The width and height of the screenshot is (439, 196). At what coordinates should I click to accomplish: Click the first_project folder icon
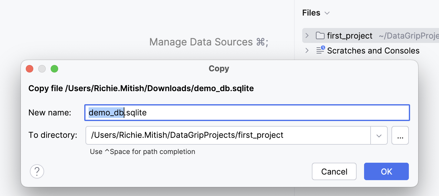(x=320, y=35)
